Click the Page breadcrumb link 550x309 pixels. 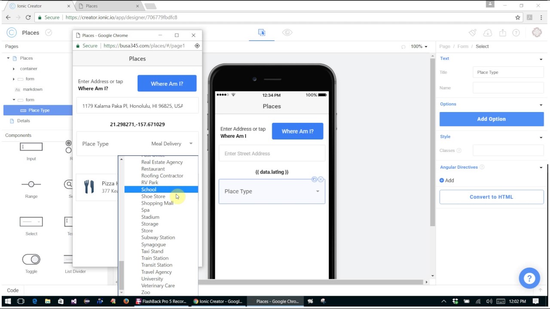pos(445,46)
